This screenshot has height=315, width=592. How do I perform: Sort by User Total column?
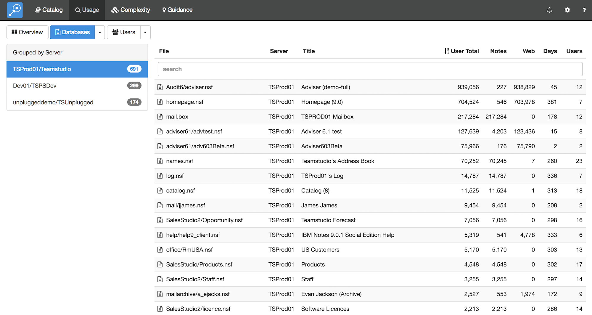(461, 51)
